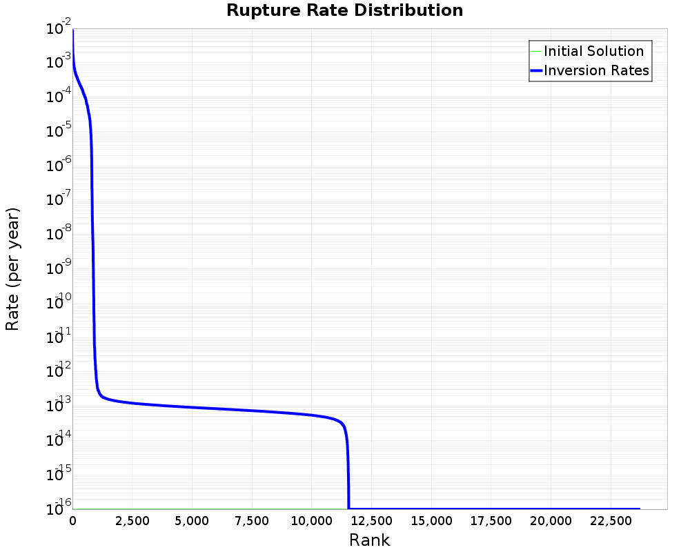The image size is (690, 552).
Task: Click the 17,500 tick on the Rank axis
Action: [x=491, y=521]
